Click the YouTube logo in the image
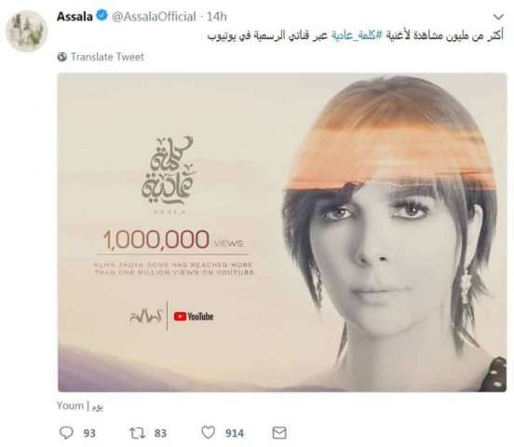Screen dimensions: 514x447 click(x=194, y=317)
